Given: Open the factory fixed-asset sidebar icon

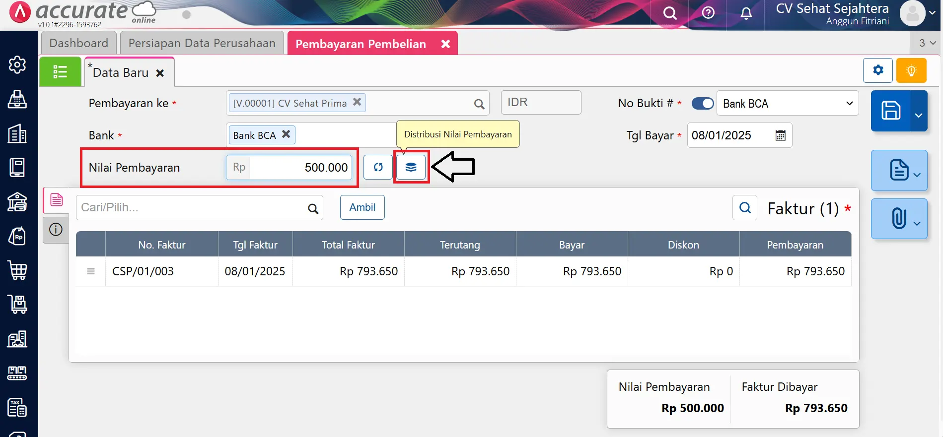Looking at the screenshot, I should point(17,339).
